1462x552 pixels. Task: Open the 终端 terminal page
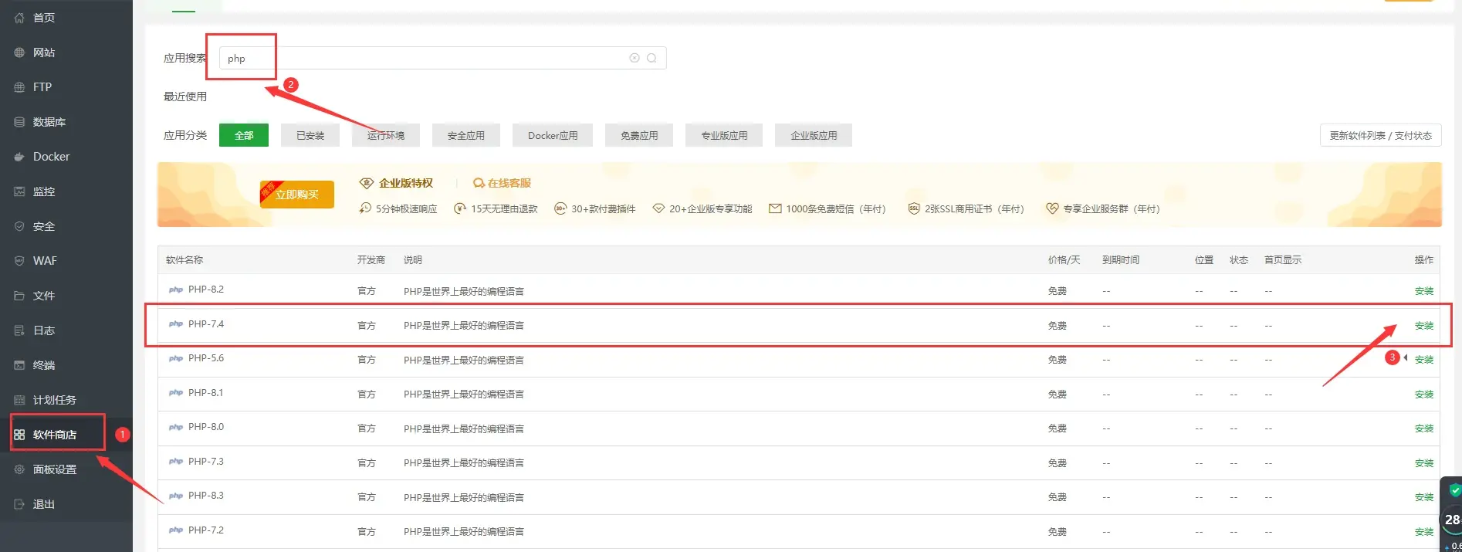[44, 365]
